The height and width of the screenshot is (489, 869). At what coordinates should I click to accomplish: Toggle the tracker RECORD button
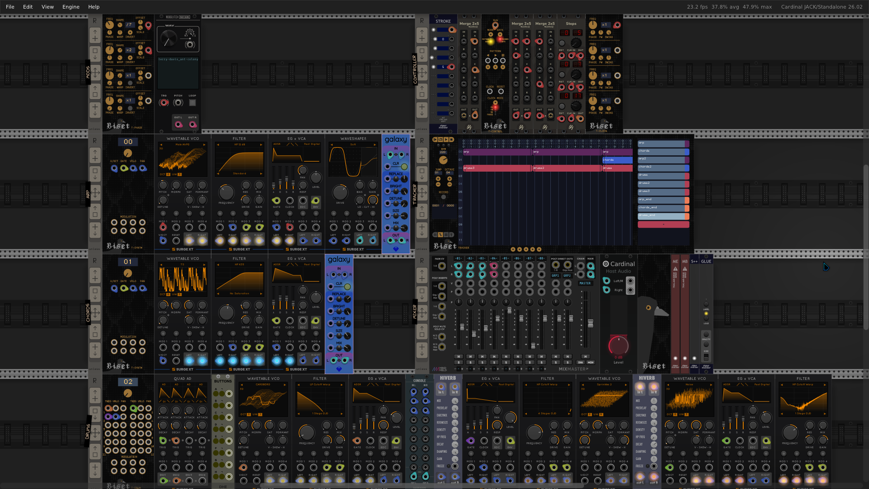444,197
